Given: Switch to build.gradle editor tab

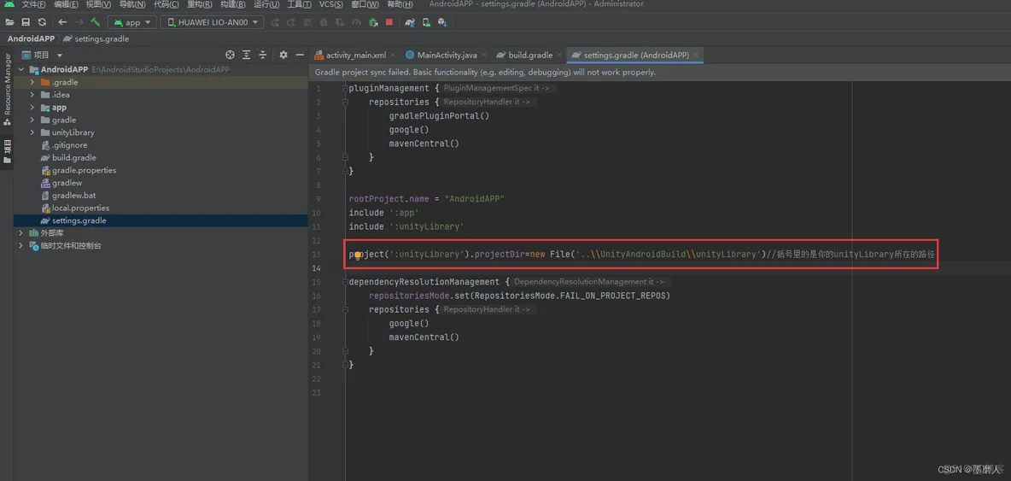Looking at the screenshot, I should (x=529, y=55).
